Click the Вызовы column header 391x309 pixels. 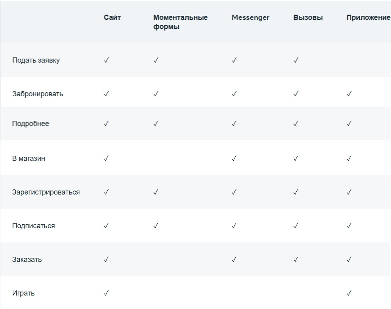click(x=308, y=17)
